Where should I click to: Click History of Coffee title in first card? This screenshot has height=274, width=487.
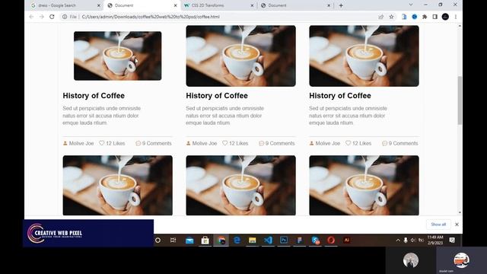[x=94, y=96]
